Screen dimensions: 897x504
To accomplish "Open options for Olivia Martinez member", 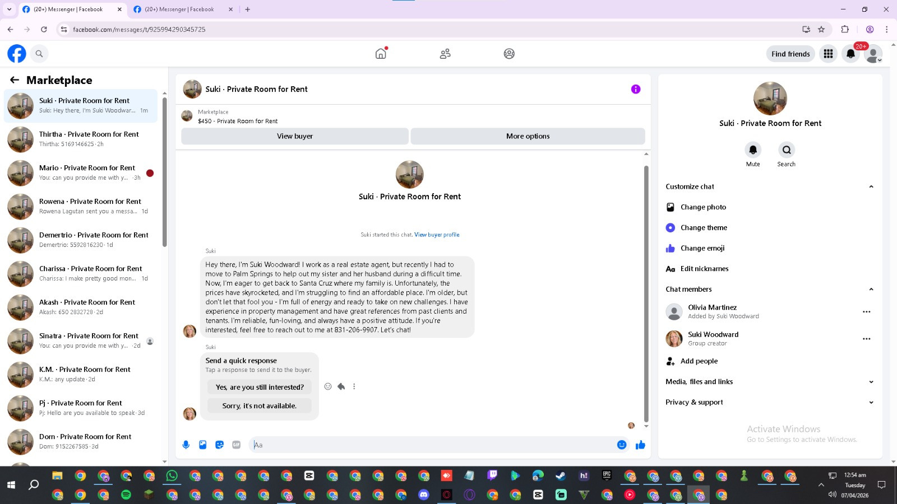I will 867,312.
